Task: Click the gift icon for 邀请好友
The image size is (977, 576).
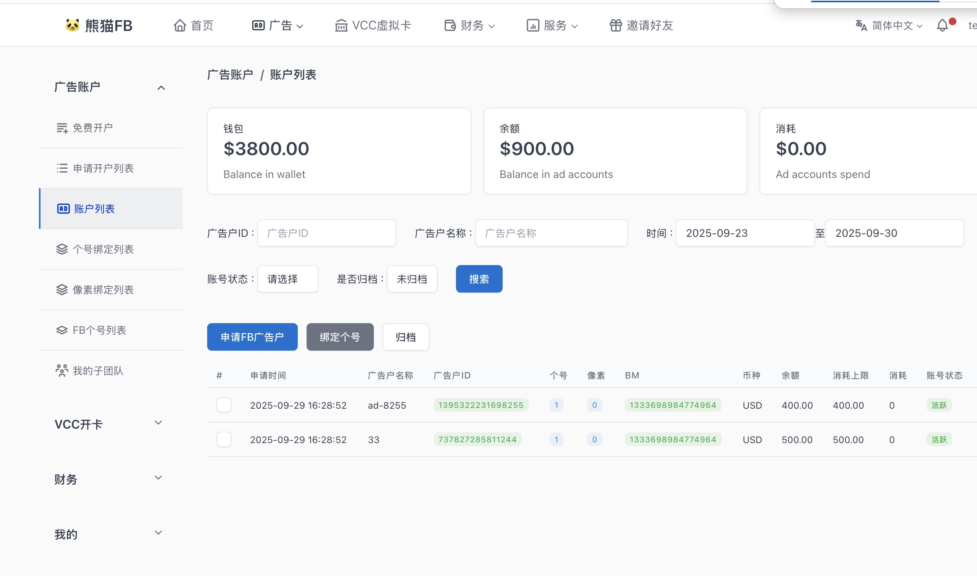Action: (615, 26)
